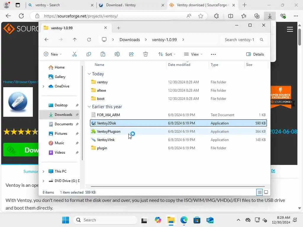The width and height of the screenshot is (303, 227).
Task: Collapse the Earlier this year group
Action: (x=89, y=106)
